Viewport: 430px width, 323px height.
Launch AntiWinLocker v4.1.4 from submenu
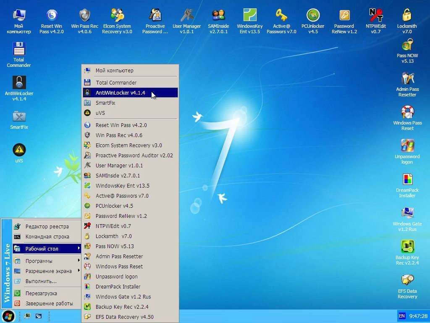[x=130, y=93]
